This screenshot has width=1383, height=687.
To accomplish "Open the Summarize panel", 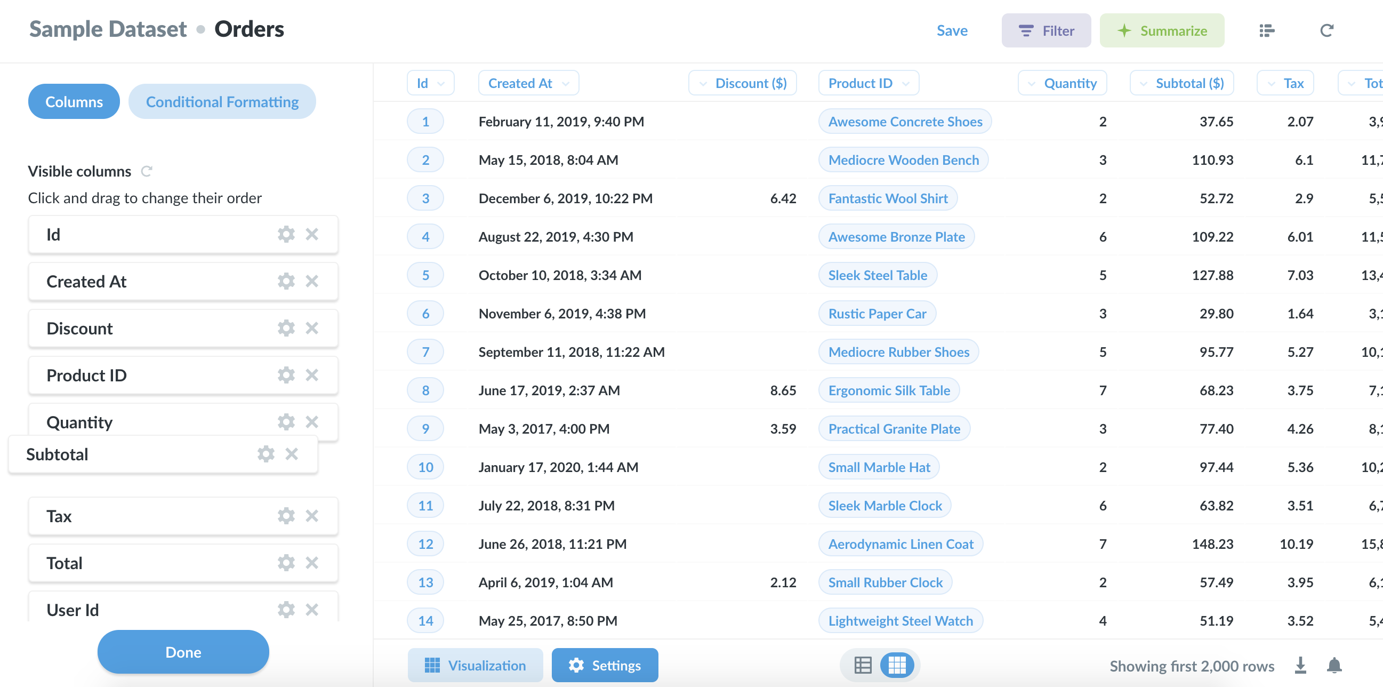I will tap(1162, 30).
